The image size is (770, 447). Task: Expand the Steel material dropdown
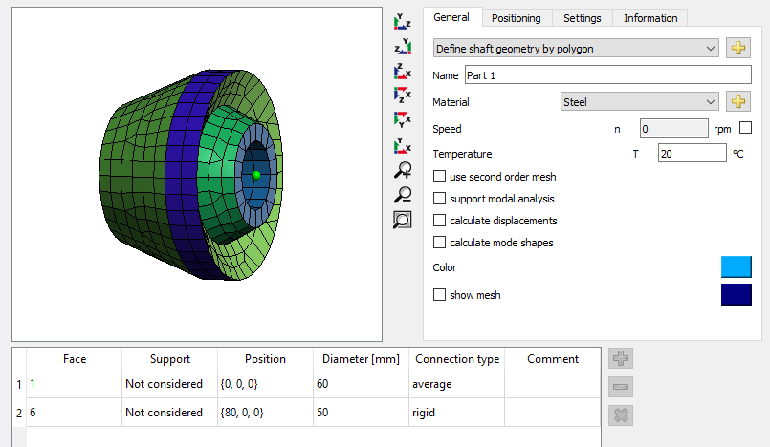(x=639, y=101)
